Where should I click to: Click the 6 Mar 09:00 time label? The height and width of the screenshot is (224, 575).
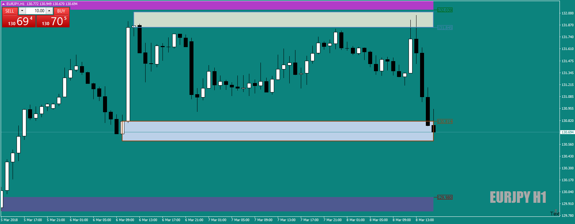125,220
